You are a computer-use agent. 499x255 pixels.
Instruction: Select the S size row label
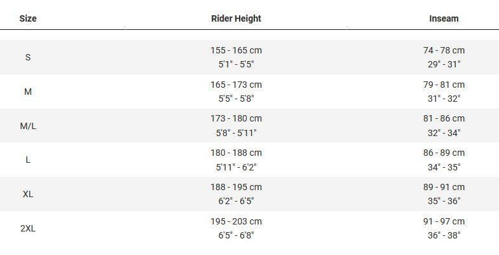pos(28,57)
